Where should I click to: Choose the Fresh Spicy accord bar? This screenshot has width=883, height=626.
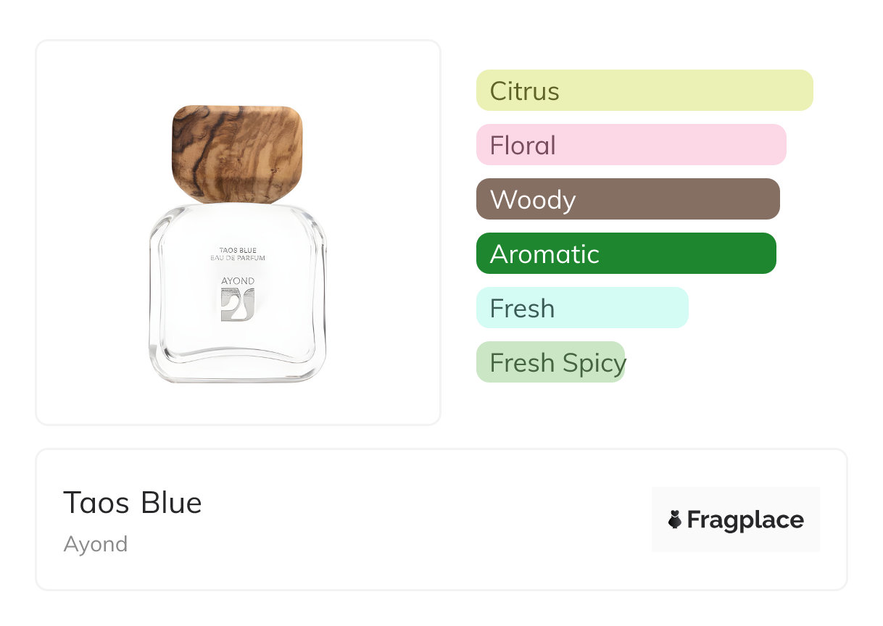550,362
